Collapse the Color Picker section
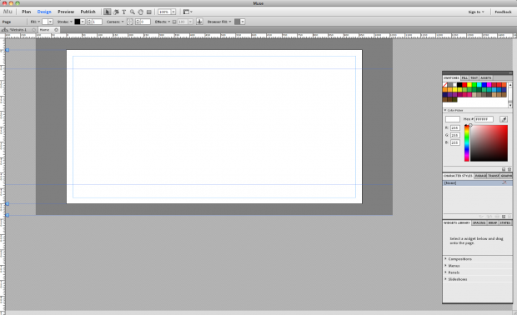517x315 pixels. tap(444, 110)
